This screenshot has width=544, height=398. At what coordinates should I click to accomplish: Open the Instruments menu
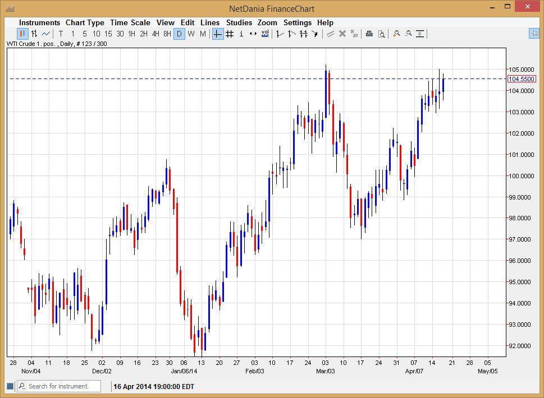pos(39,22)
